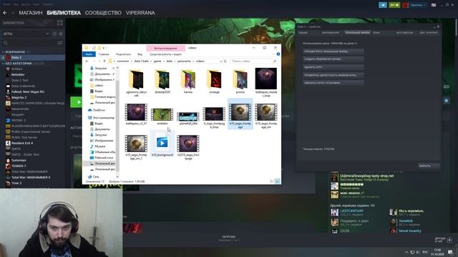The image size is (458, 257).
Task: Open the agharims_labyrinth folder in Explorer
Action: tap(136, 83)
